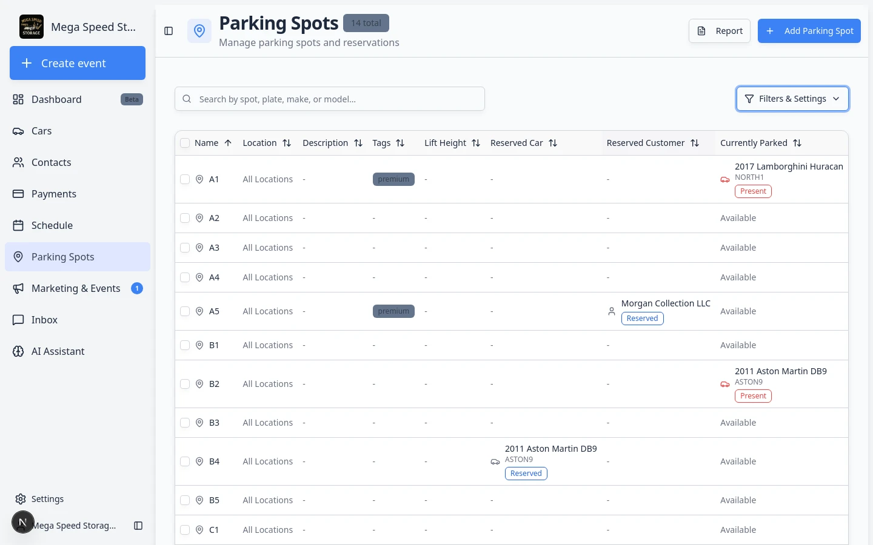Click the pin icon for spot B1

coord(199,345)
